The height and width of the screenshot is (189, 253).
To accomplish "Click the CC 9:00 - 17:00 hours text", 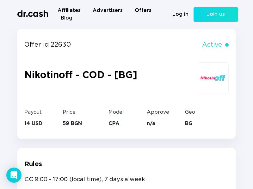I will (x=84, y=179).
